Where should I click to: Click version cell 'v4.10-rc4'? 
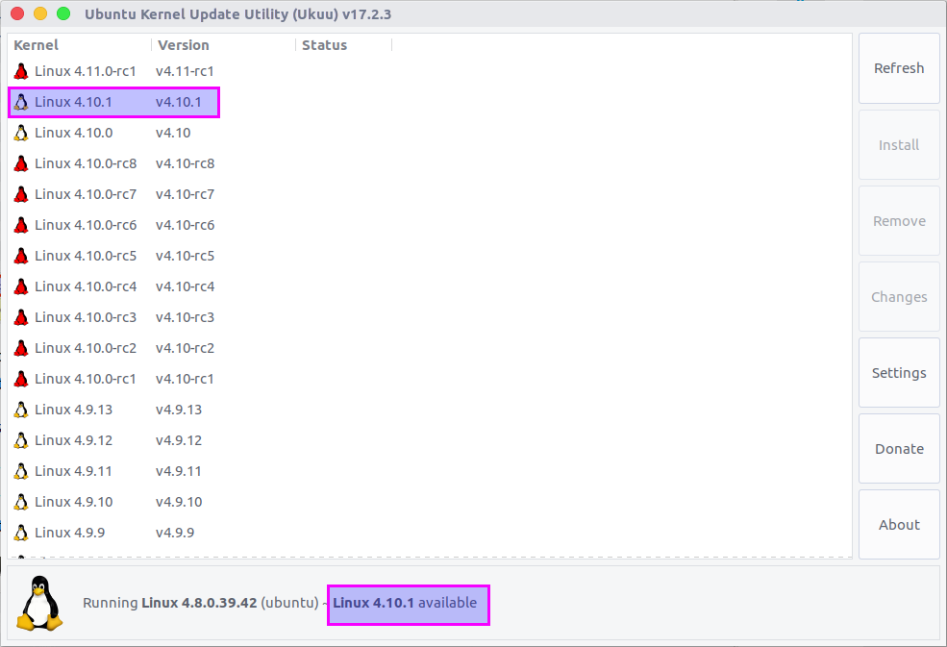pos(185,286)
